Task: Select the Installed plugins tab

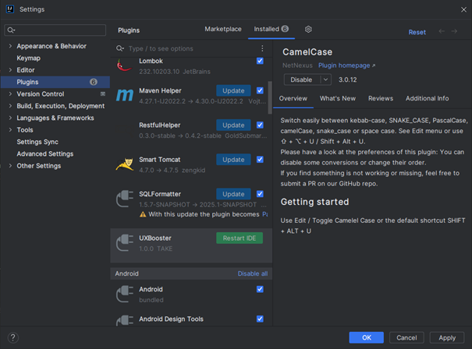Action: (x=271, y=29)
